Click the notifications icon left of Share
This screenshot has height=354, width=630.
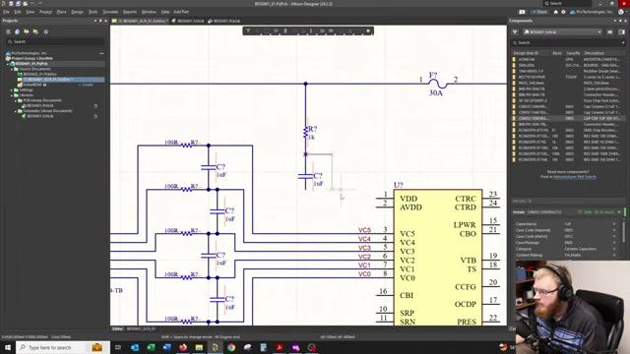coord(522,12)
